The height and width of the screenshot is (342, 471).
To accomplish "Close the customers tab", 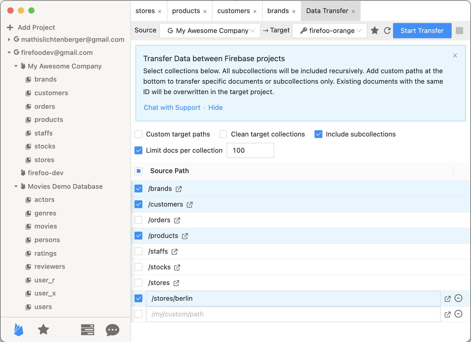I will (255, 12).
